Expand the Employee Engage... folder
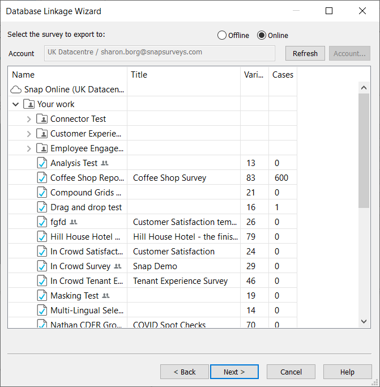This screenshot has width=380, height=387. coord(29,149)
